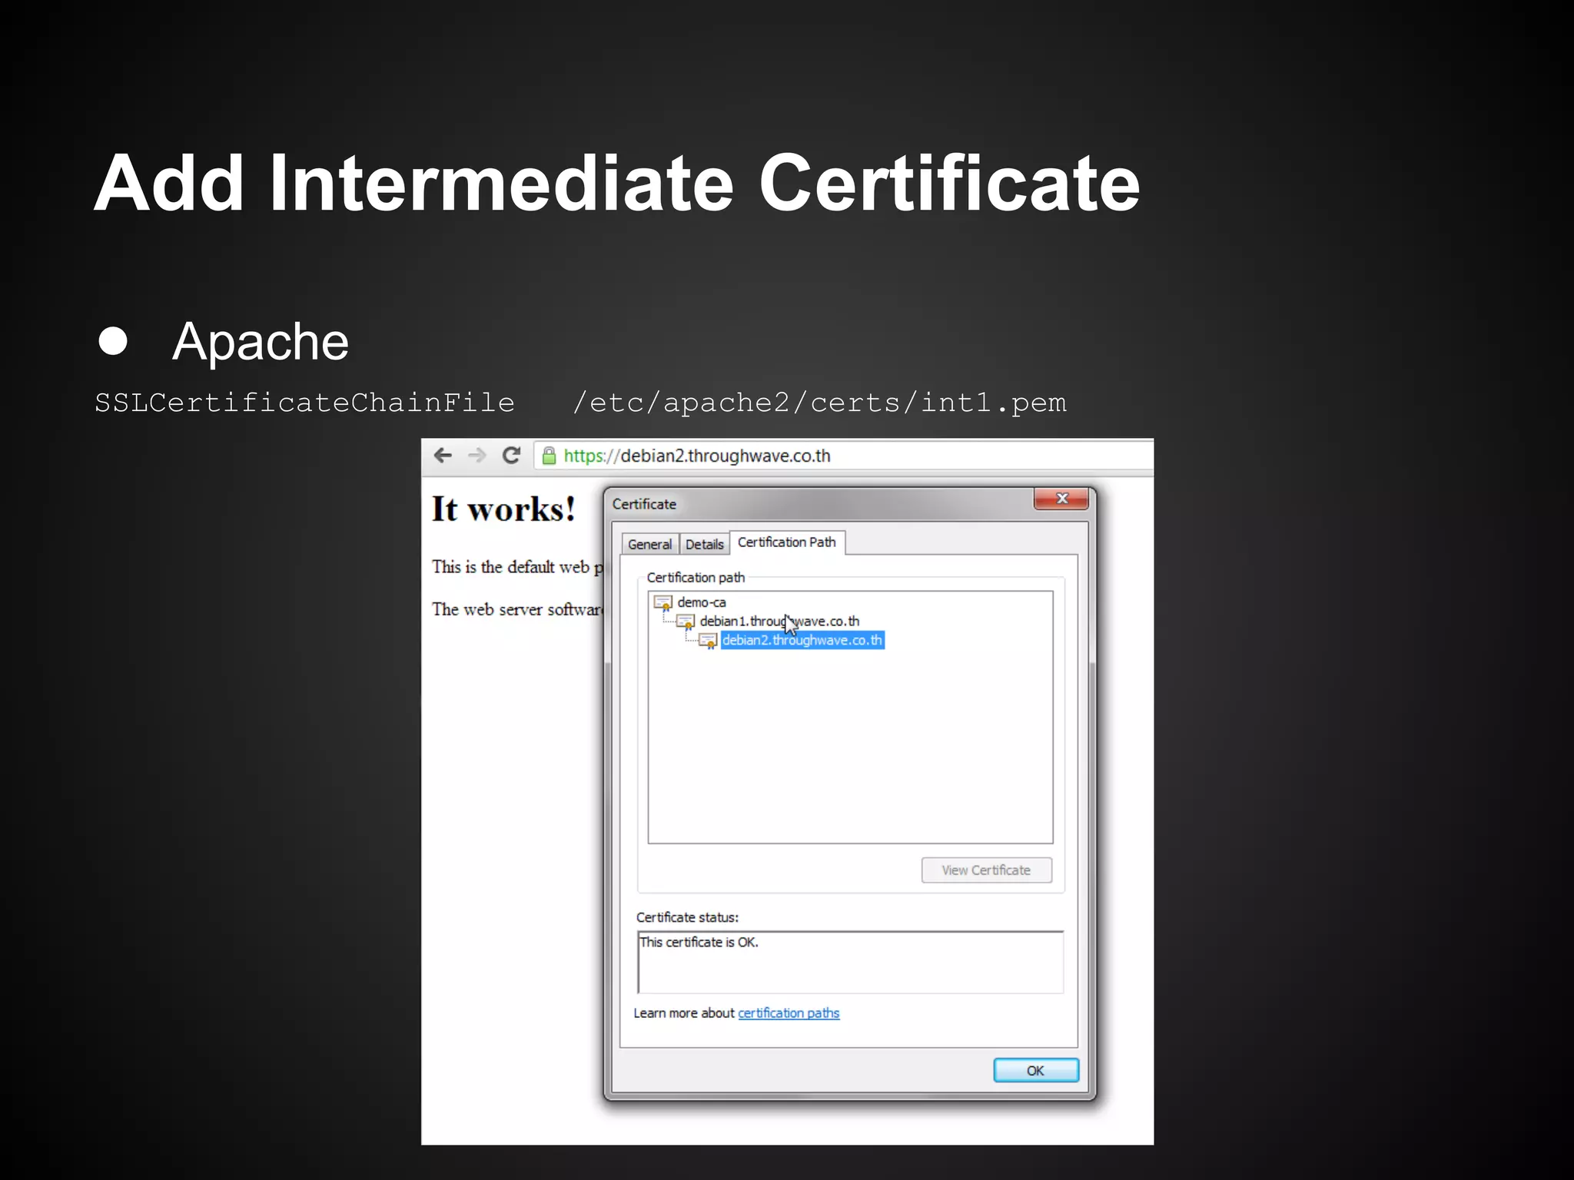Click the 'It works!' heading
1574x1180 pixels.
[x=503, y=509]
